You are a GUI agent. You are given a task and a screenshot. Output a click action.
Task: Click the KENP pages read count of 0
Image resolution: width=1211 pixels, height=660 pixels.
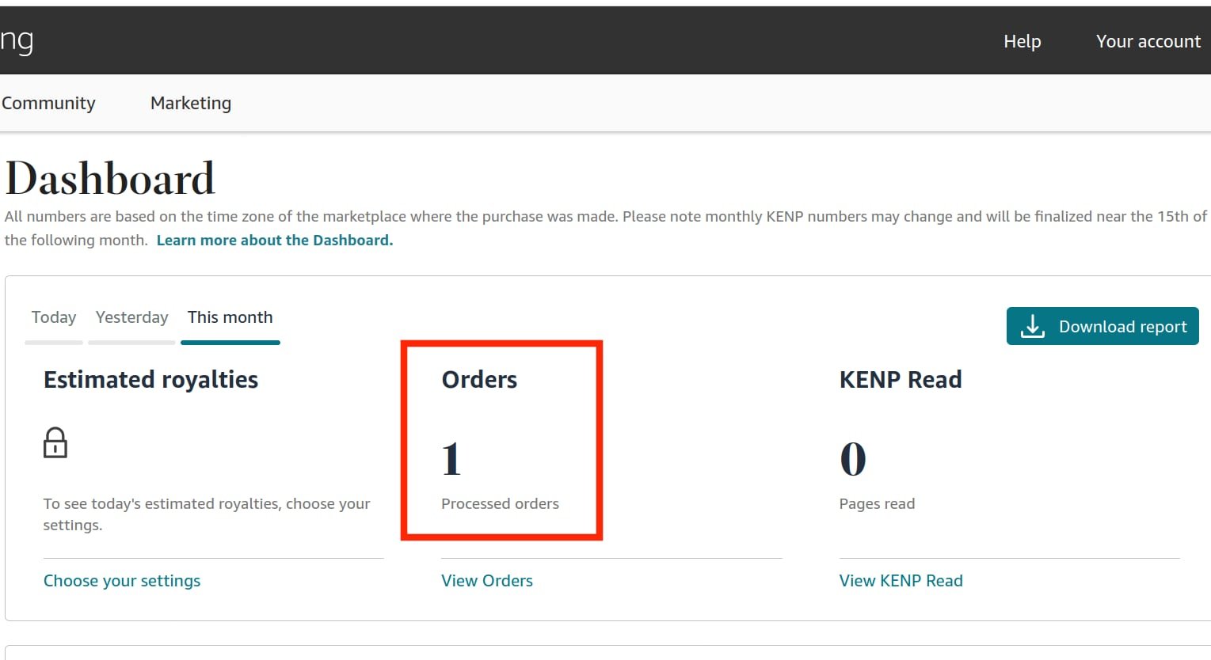[853, 459]
